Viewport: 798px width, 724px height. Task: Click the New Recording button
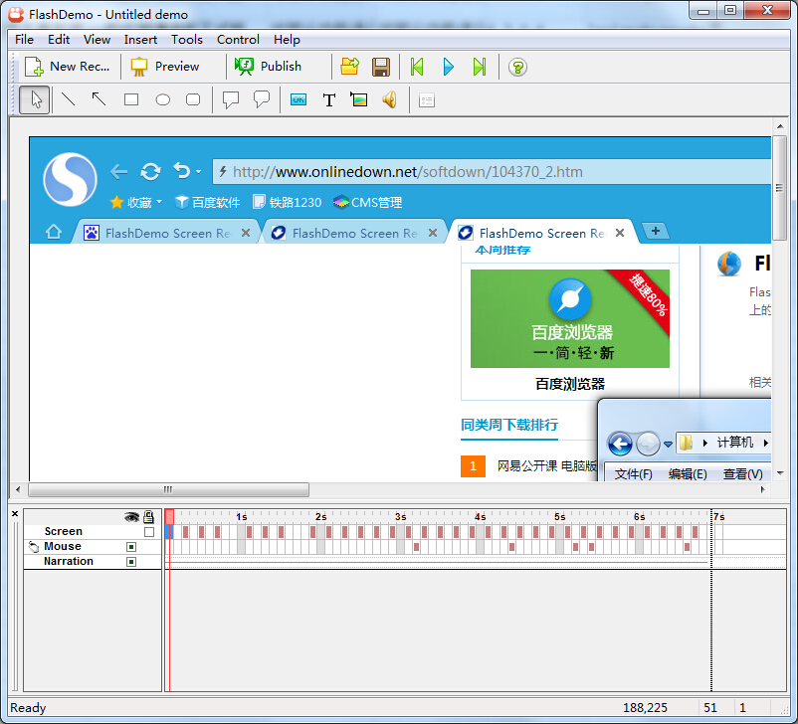(68, 67)
